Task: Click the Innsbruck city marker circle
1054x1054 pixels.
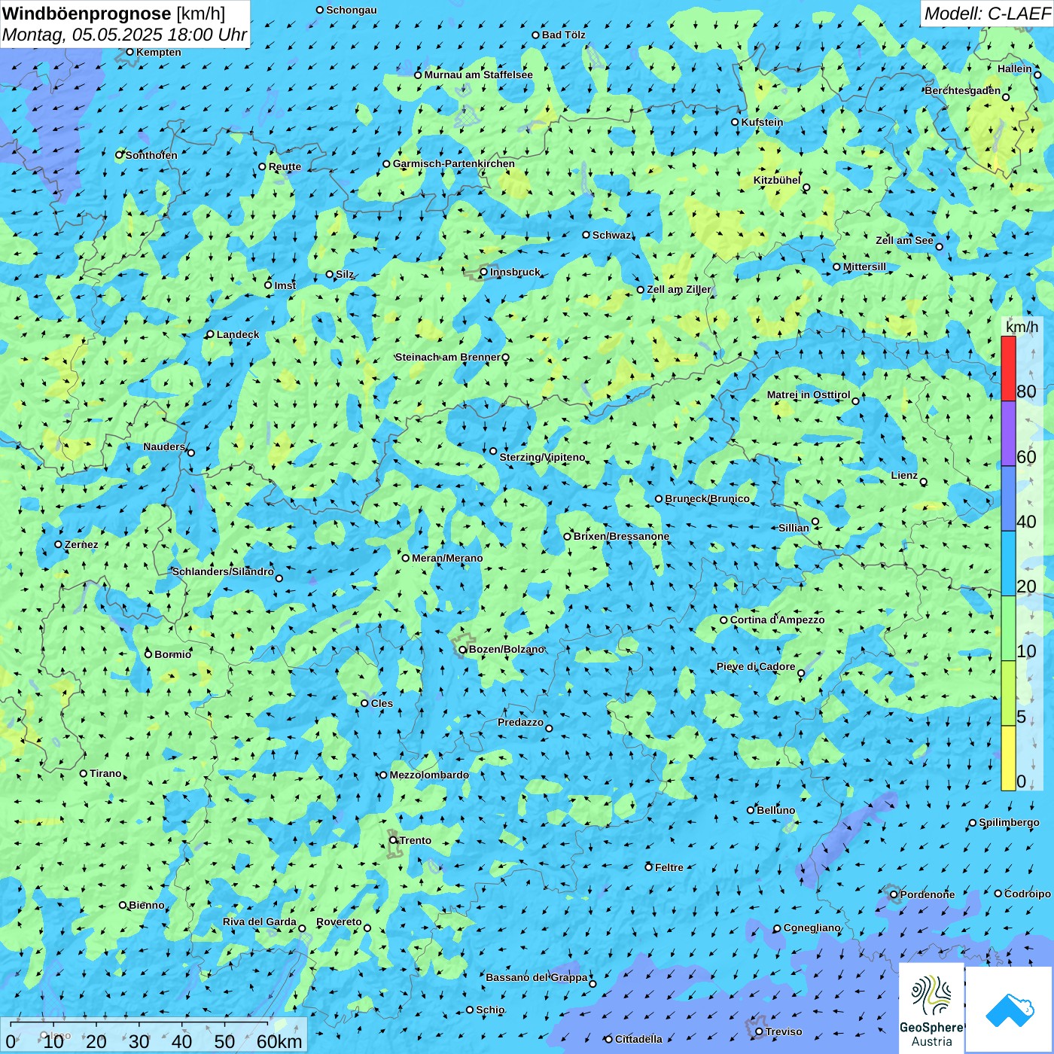Action: pos(484,272)
